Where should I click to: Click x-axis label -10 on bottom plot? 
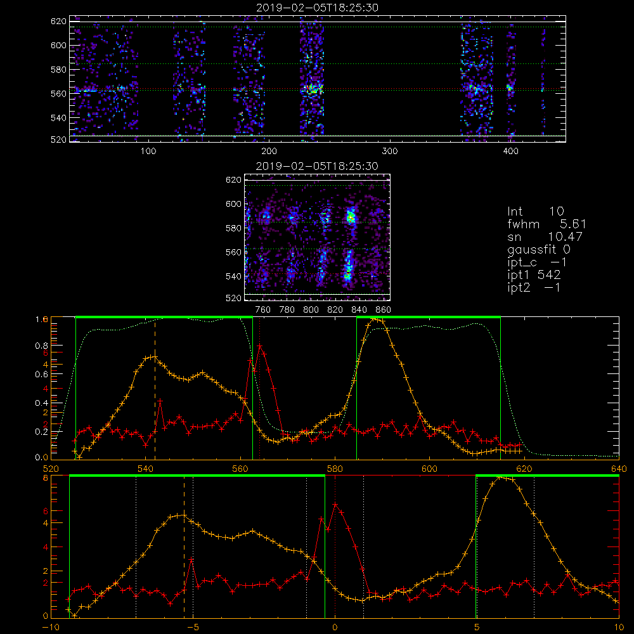pos(51,628)
